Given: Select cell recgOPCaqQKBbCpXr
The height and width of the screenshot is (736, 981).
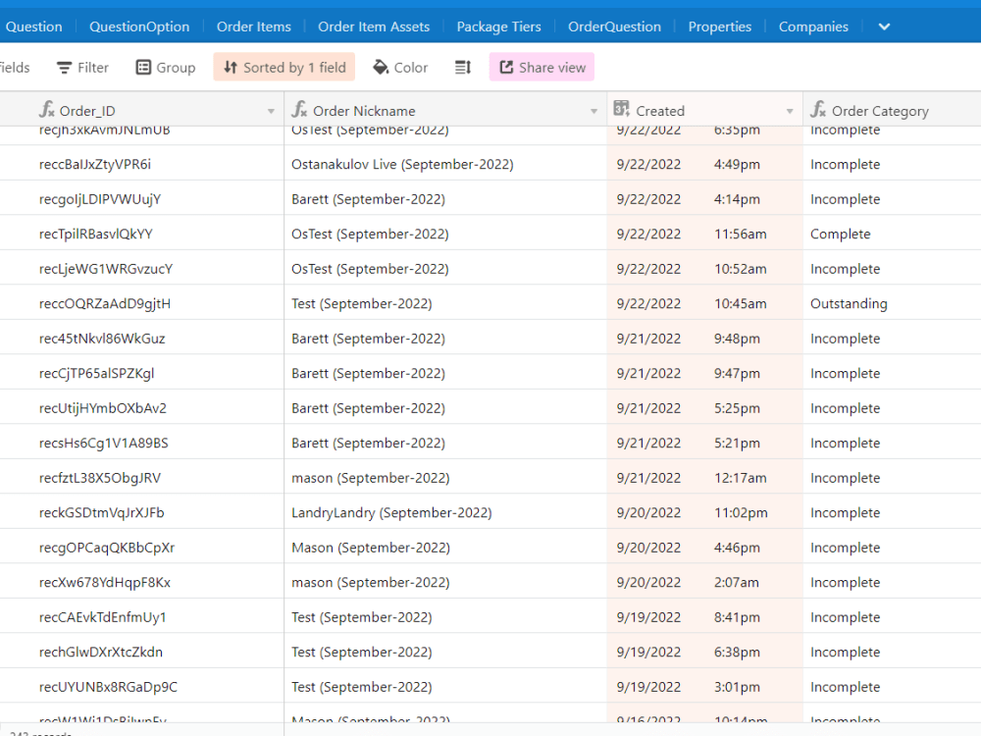Looking at the screenshot, I should [142, 548].
